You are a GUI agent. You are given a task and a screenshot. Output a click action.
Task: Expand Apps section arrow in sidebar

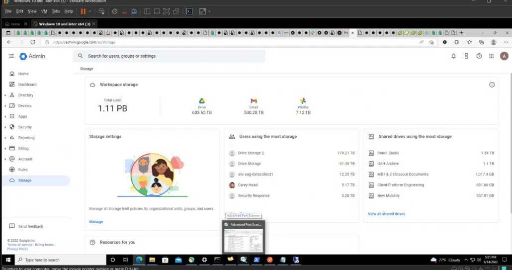(5, 116)
